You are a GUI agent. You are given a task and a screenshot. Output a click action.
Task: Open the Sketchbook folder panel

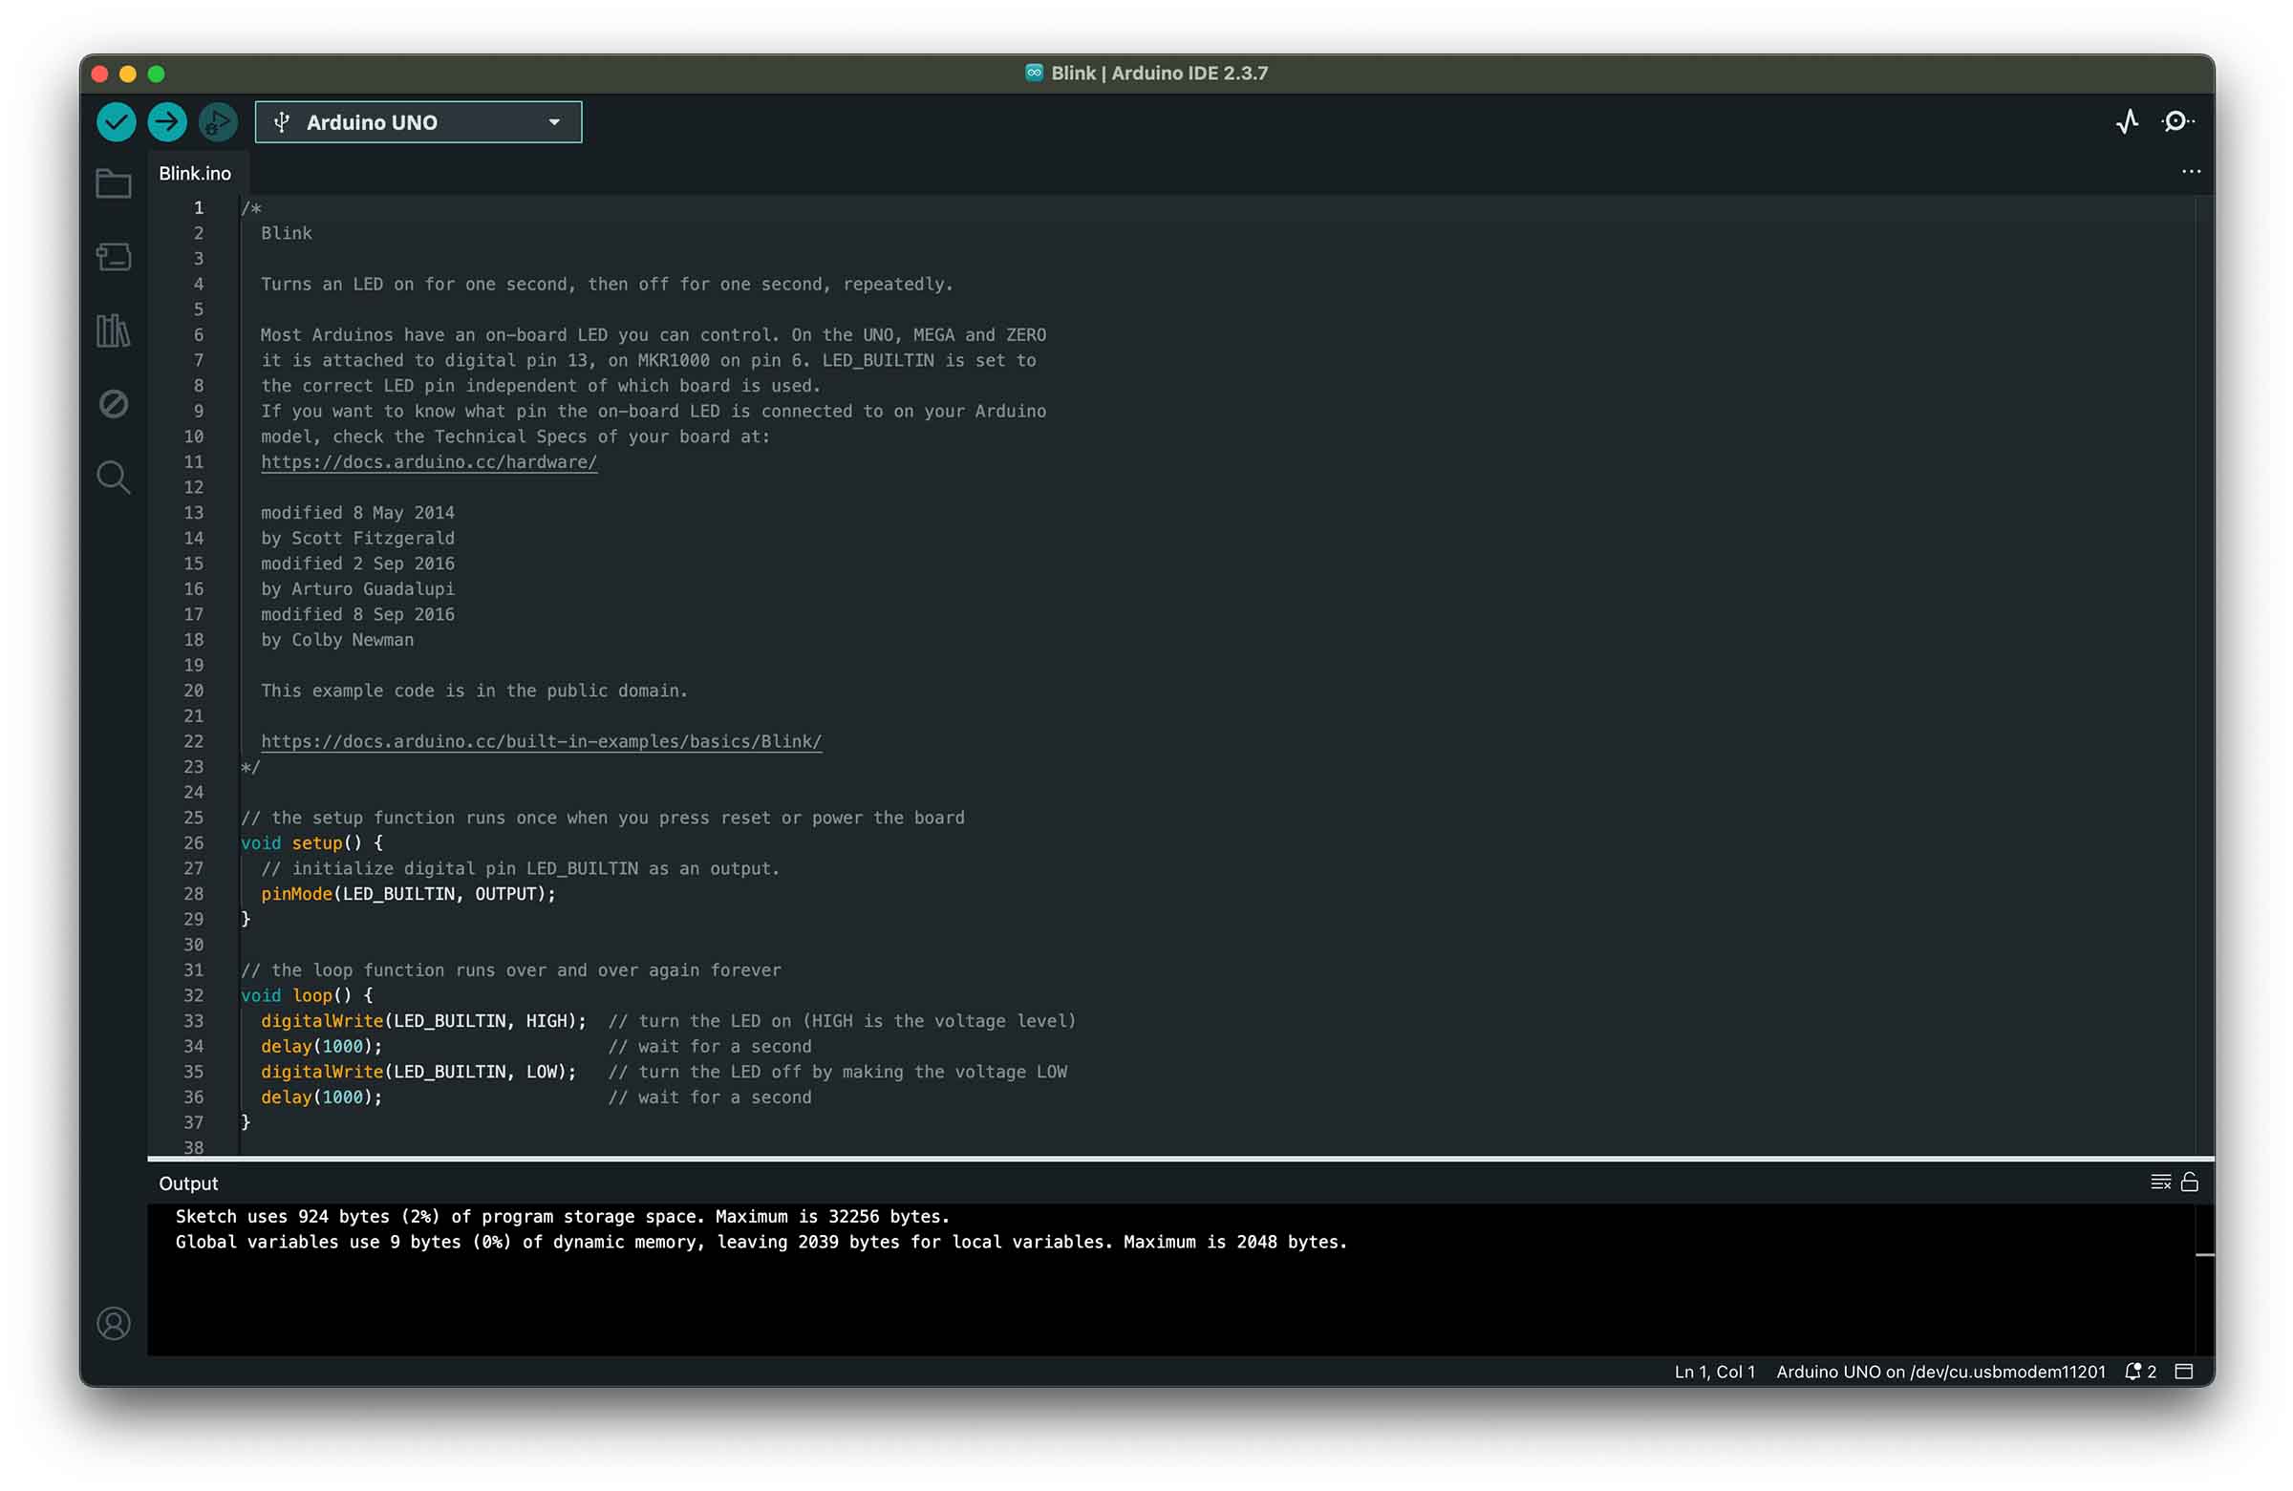click(114, 184)
